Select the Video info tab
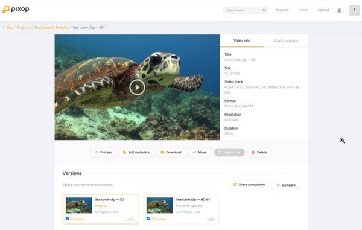 pos(242,40)
